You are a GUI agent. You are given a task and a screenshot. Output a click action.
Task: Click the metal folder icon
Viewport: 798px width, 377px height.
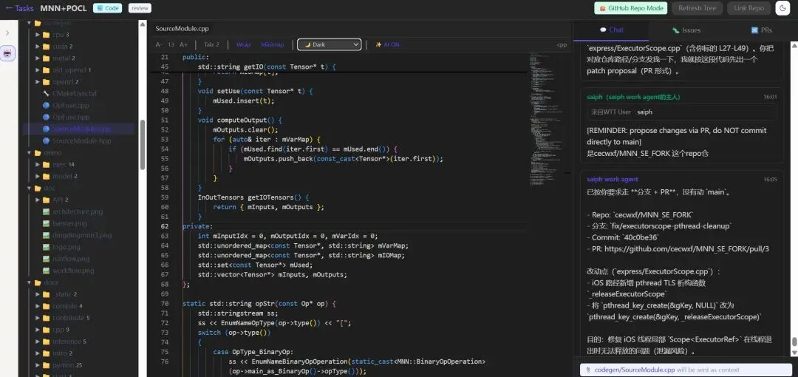tap(47, 58)
